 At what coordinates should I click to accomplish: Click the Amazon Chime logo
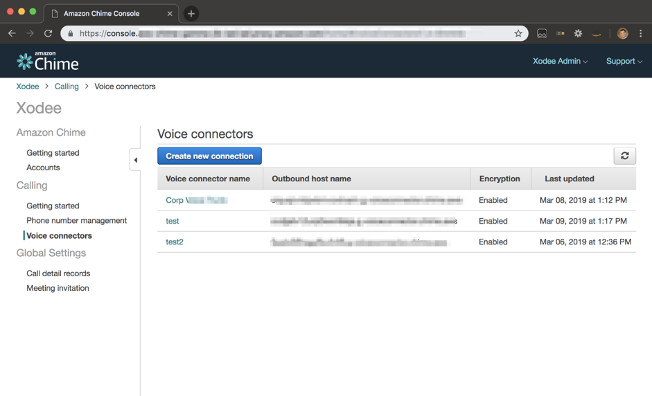(x=47, y=61)
